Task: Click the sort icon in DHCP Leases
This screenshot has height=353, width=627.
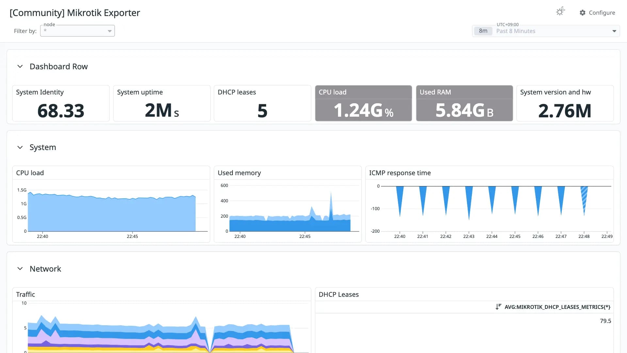Action: click(498, 307)
